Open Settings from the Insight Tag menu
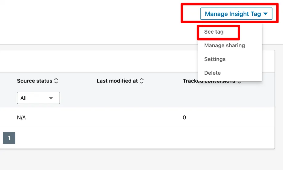283x170 pixels. 215,59
